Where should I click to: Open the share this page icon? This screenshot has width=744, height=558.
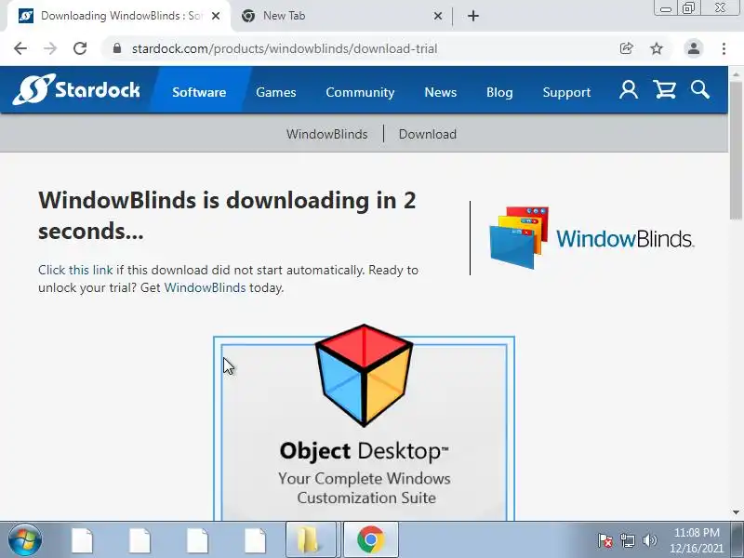click(x=626, y=48)
